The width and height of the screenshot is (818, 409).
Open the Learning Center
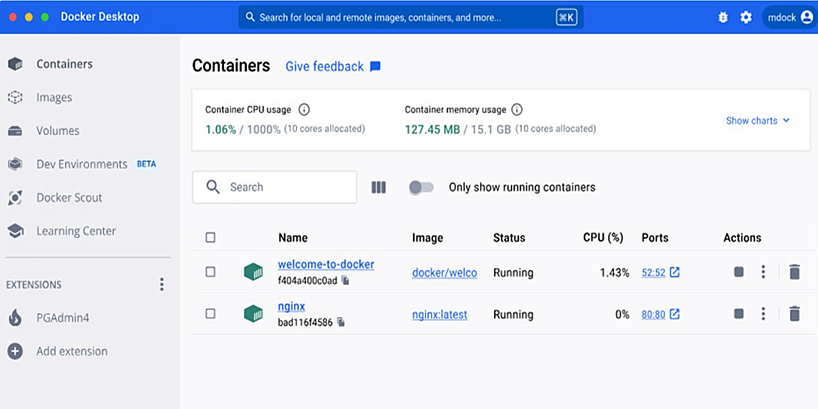pos(75,230)
